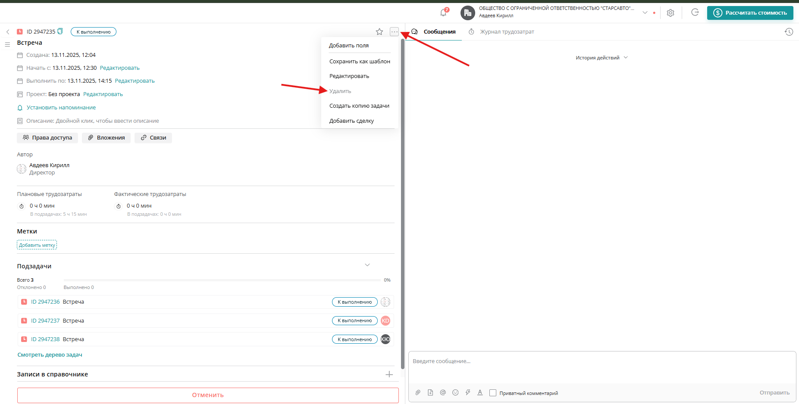Open the Связи button
This screenshot has height=404, width=799.
154,138
